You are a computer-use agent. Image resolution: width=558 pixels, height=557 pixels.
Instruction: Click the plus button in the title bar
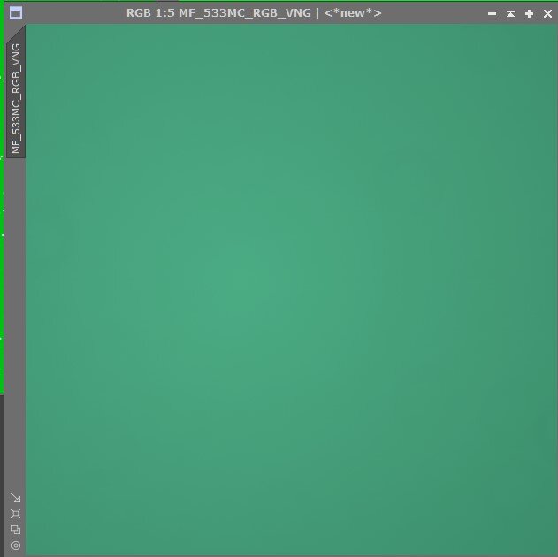(x=529, y=14)
